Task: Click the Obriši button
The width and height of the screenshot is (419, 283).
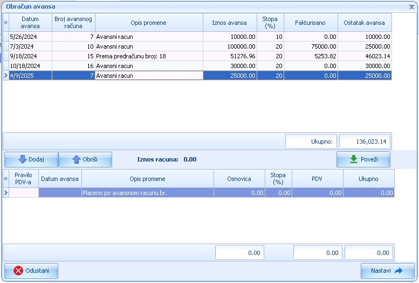Action: tap(85, 159)
